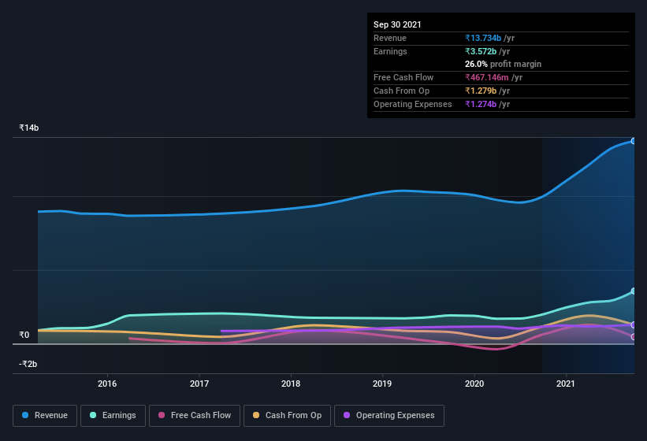The height and width of the screenshot is (441, 647).
Task: Select the 2016 x-axis label
Action: click(107, 384)
